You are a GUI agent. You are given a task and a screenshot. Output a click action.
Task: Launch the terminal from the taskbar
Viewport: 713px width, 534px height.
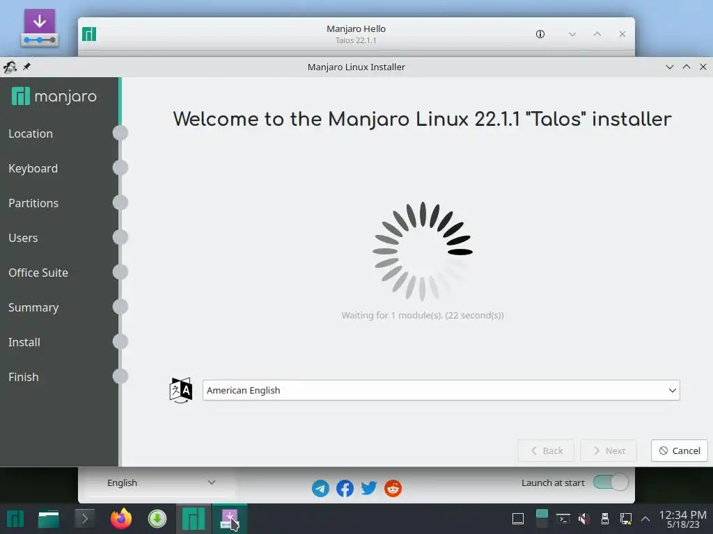pos(84,519)
